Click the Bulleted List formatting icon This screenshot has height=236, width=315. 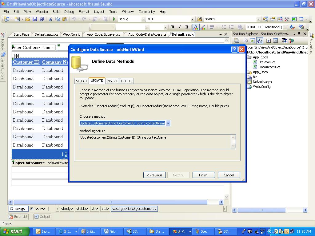[x=224, y=27]
